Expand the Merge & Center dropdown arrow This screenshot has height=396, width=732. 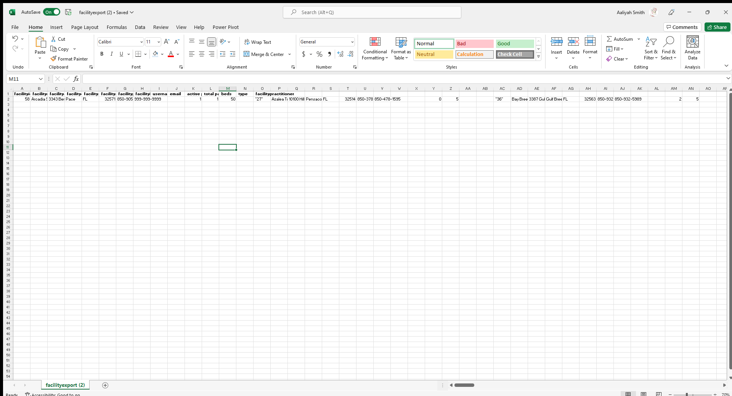(x=290, y=54)
